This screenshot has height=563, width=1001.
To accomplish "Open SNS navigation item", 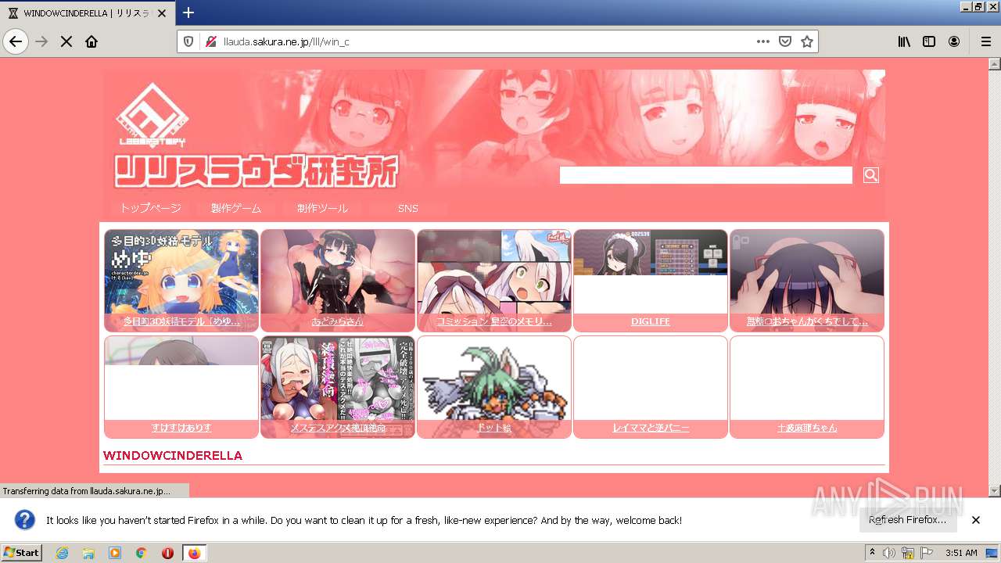I will pyautogui.click(x=408, y=208).
